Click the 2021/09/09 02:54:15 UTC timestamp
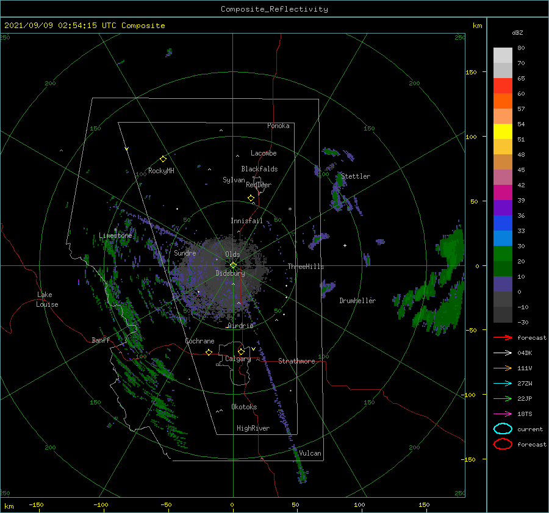Image resolution: width=549 pixels, height=513 pixels. 84,25
